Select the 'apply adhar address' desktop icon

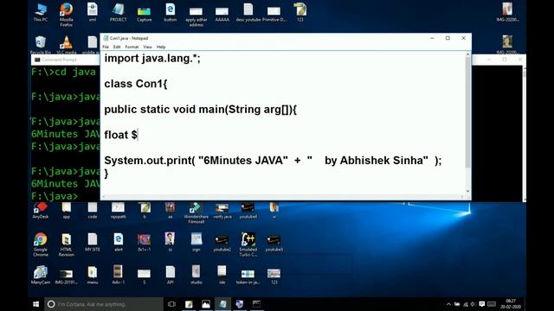click(x=196, y=16)
